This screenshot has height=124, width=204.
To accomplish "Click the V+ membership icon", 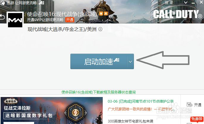I will pyautogui.click(x=189, y=104).
